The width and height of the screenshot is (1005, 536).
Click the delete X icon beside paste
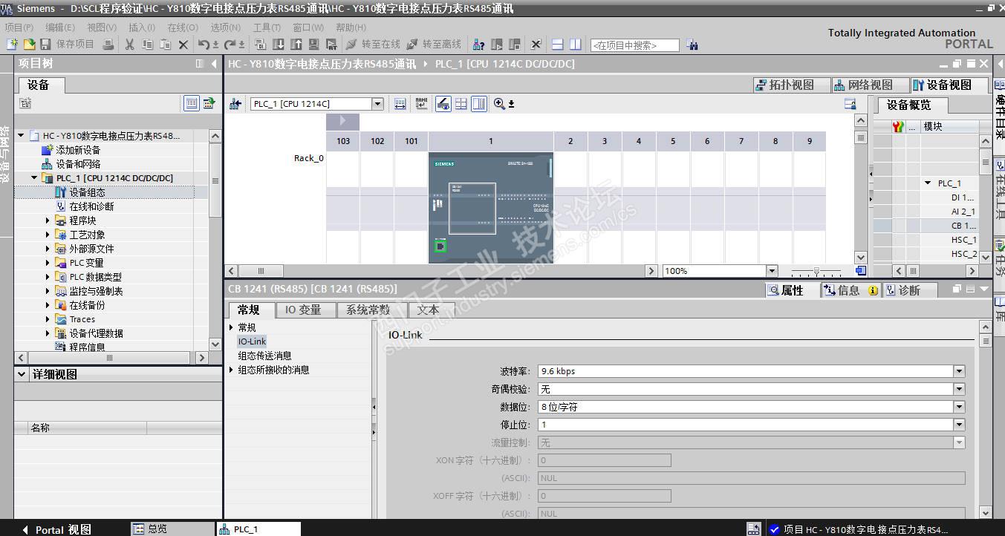(183, 45)
